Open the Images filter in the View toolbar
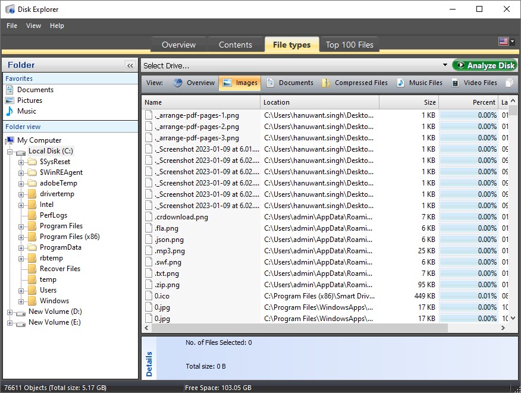 pyautogui.click(x=240, y=83)
